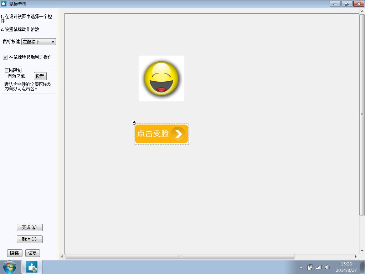Click the vertical scrollbar down arrow

point(362,251)
